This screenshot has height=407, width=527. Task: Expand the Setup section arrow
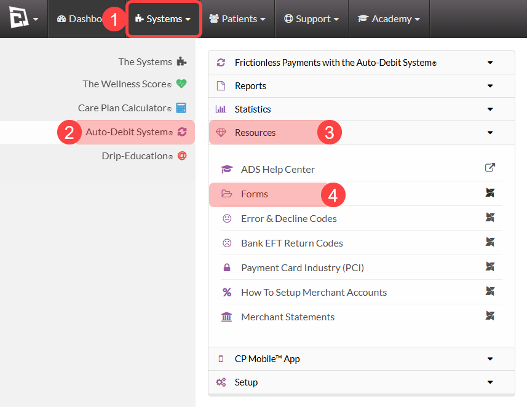pyautogui.click(x=490, y=382)
